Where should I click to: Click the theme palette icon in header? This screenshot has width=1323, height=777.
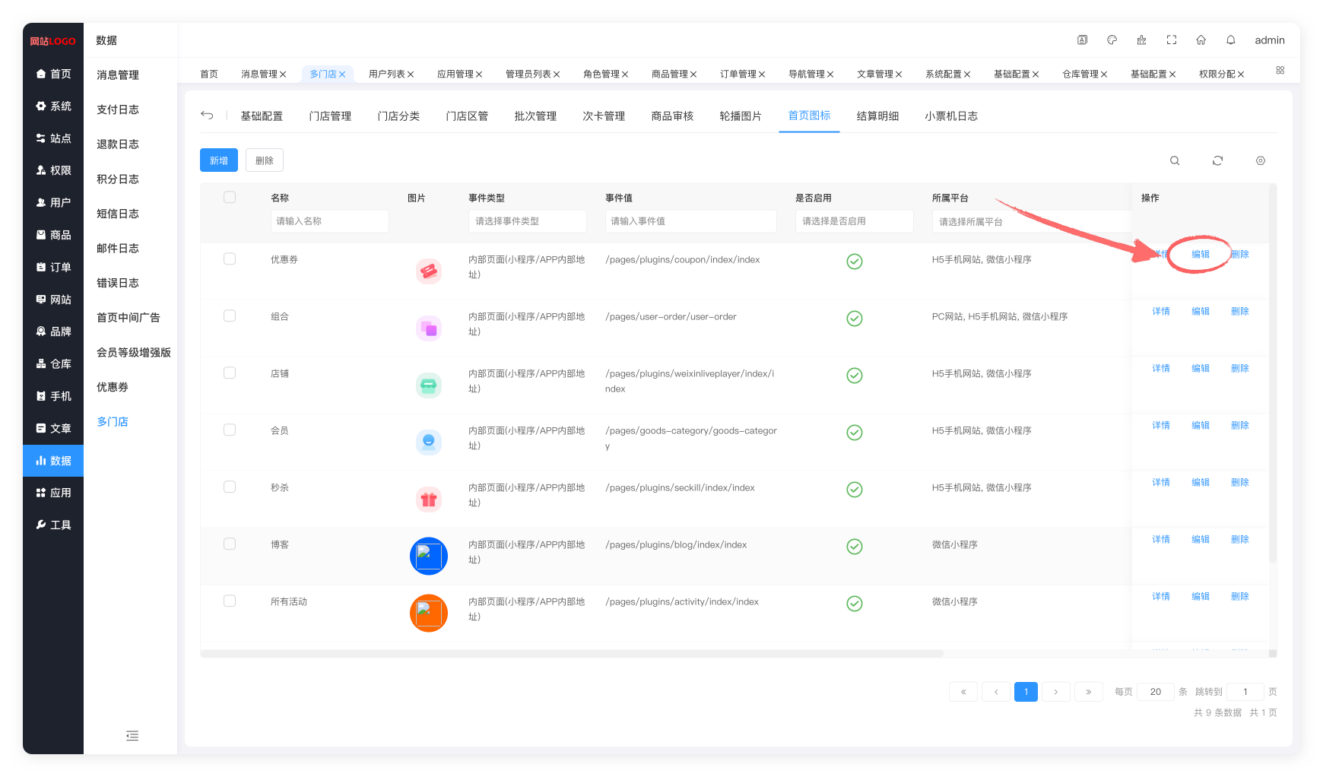coord(1112,40)
